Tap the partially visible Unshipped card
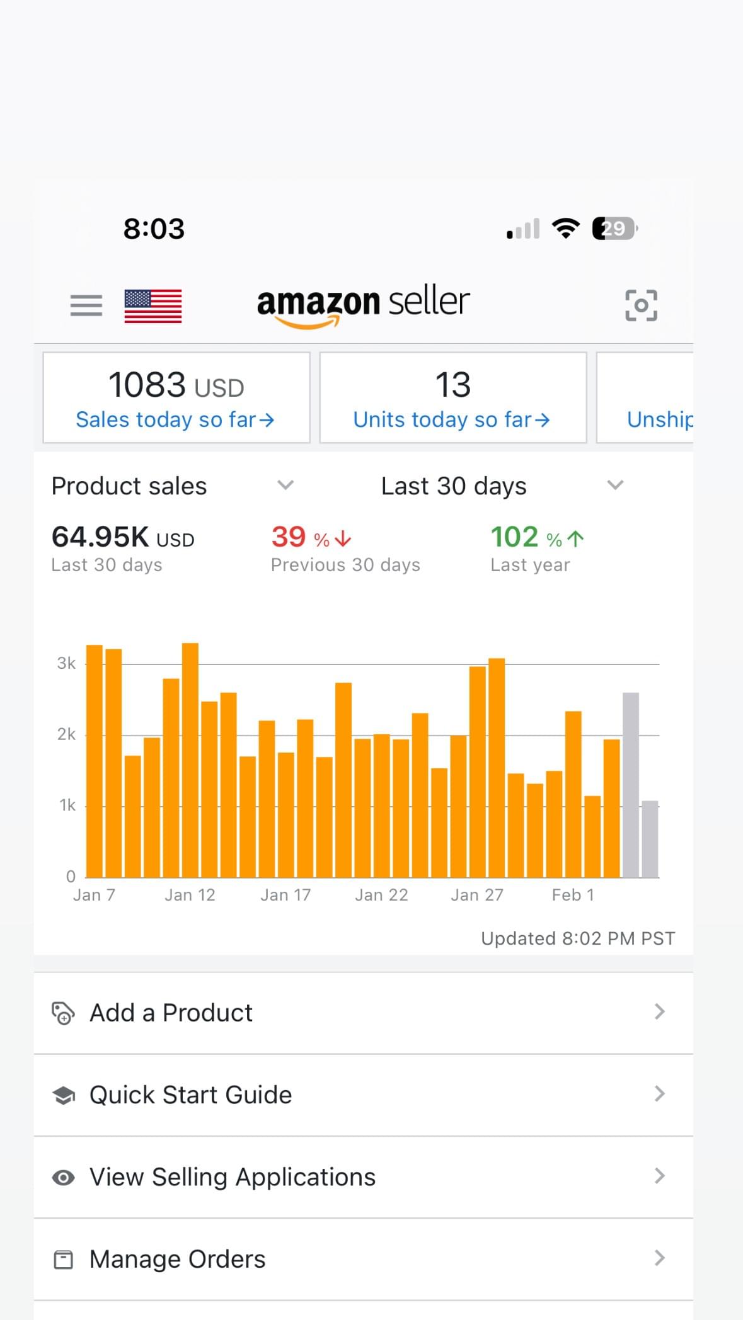Screen dimensions: 743x1320 point(659,419)
